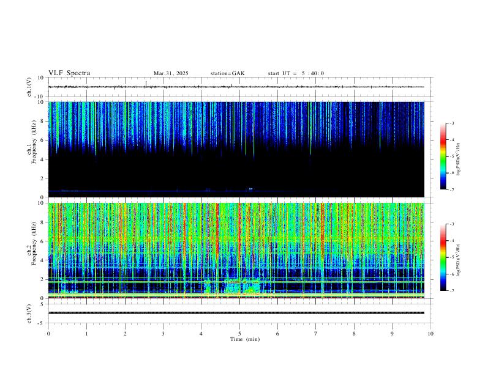The image size is (485, 374).
Task: Click the log(PSD) label beside ch.1 colorbar
Action: pyautogui.click(x=458, y=159)
